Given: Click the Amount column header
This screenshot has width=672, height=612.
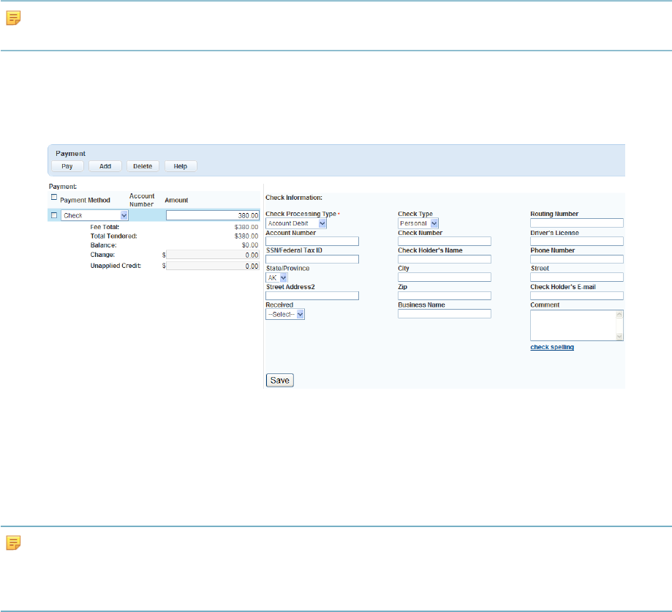Looking at the screenshot, I should pyautogui.click(x=176, y=200).
